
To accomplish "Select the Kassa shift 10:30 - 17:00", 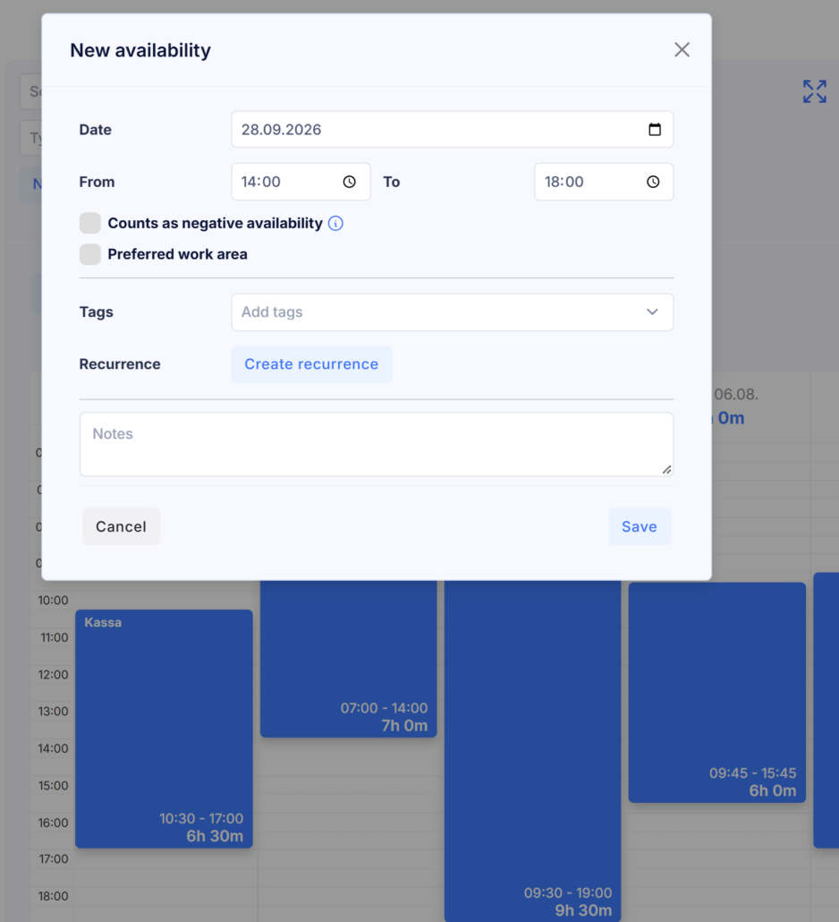I will [x=164, y=729].
